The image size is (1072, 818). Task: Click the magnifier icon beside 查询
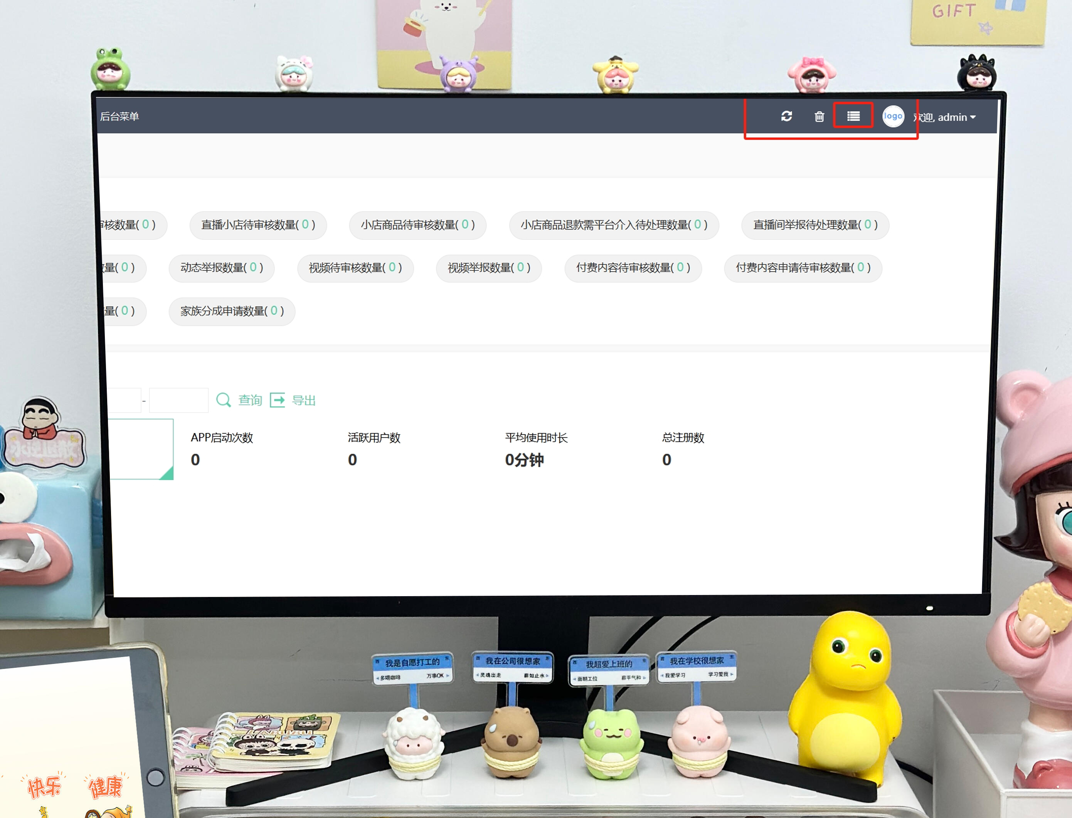[223, 400]
